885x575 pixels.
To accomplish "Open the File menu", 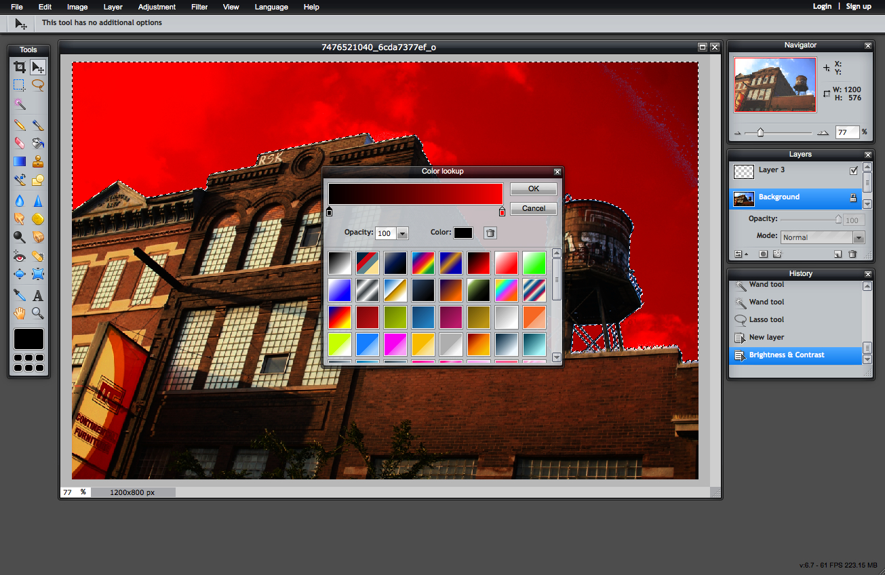I will 17,7.
